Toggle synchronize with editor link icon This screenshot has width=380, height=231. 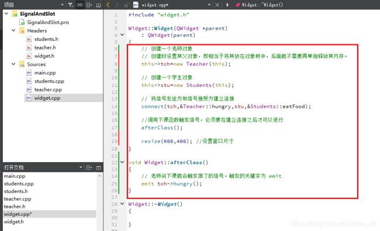point(80,5)
